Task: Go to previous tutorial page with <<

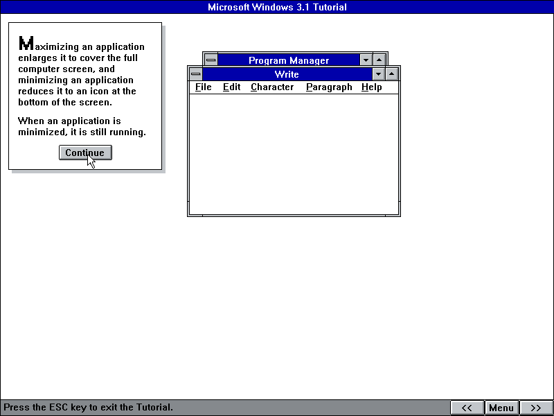Action: click(467, 408)
